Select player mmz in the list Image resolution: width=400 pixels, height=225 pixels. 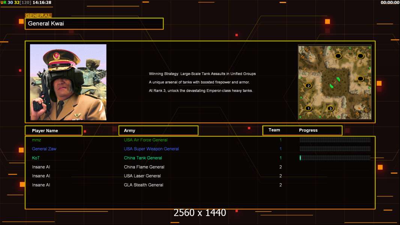(x=36, y=140)
